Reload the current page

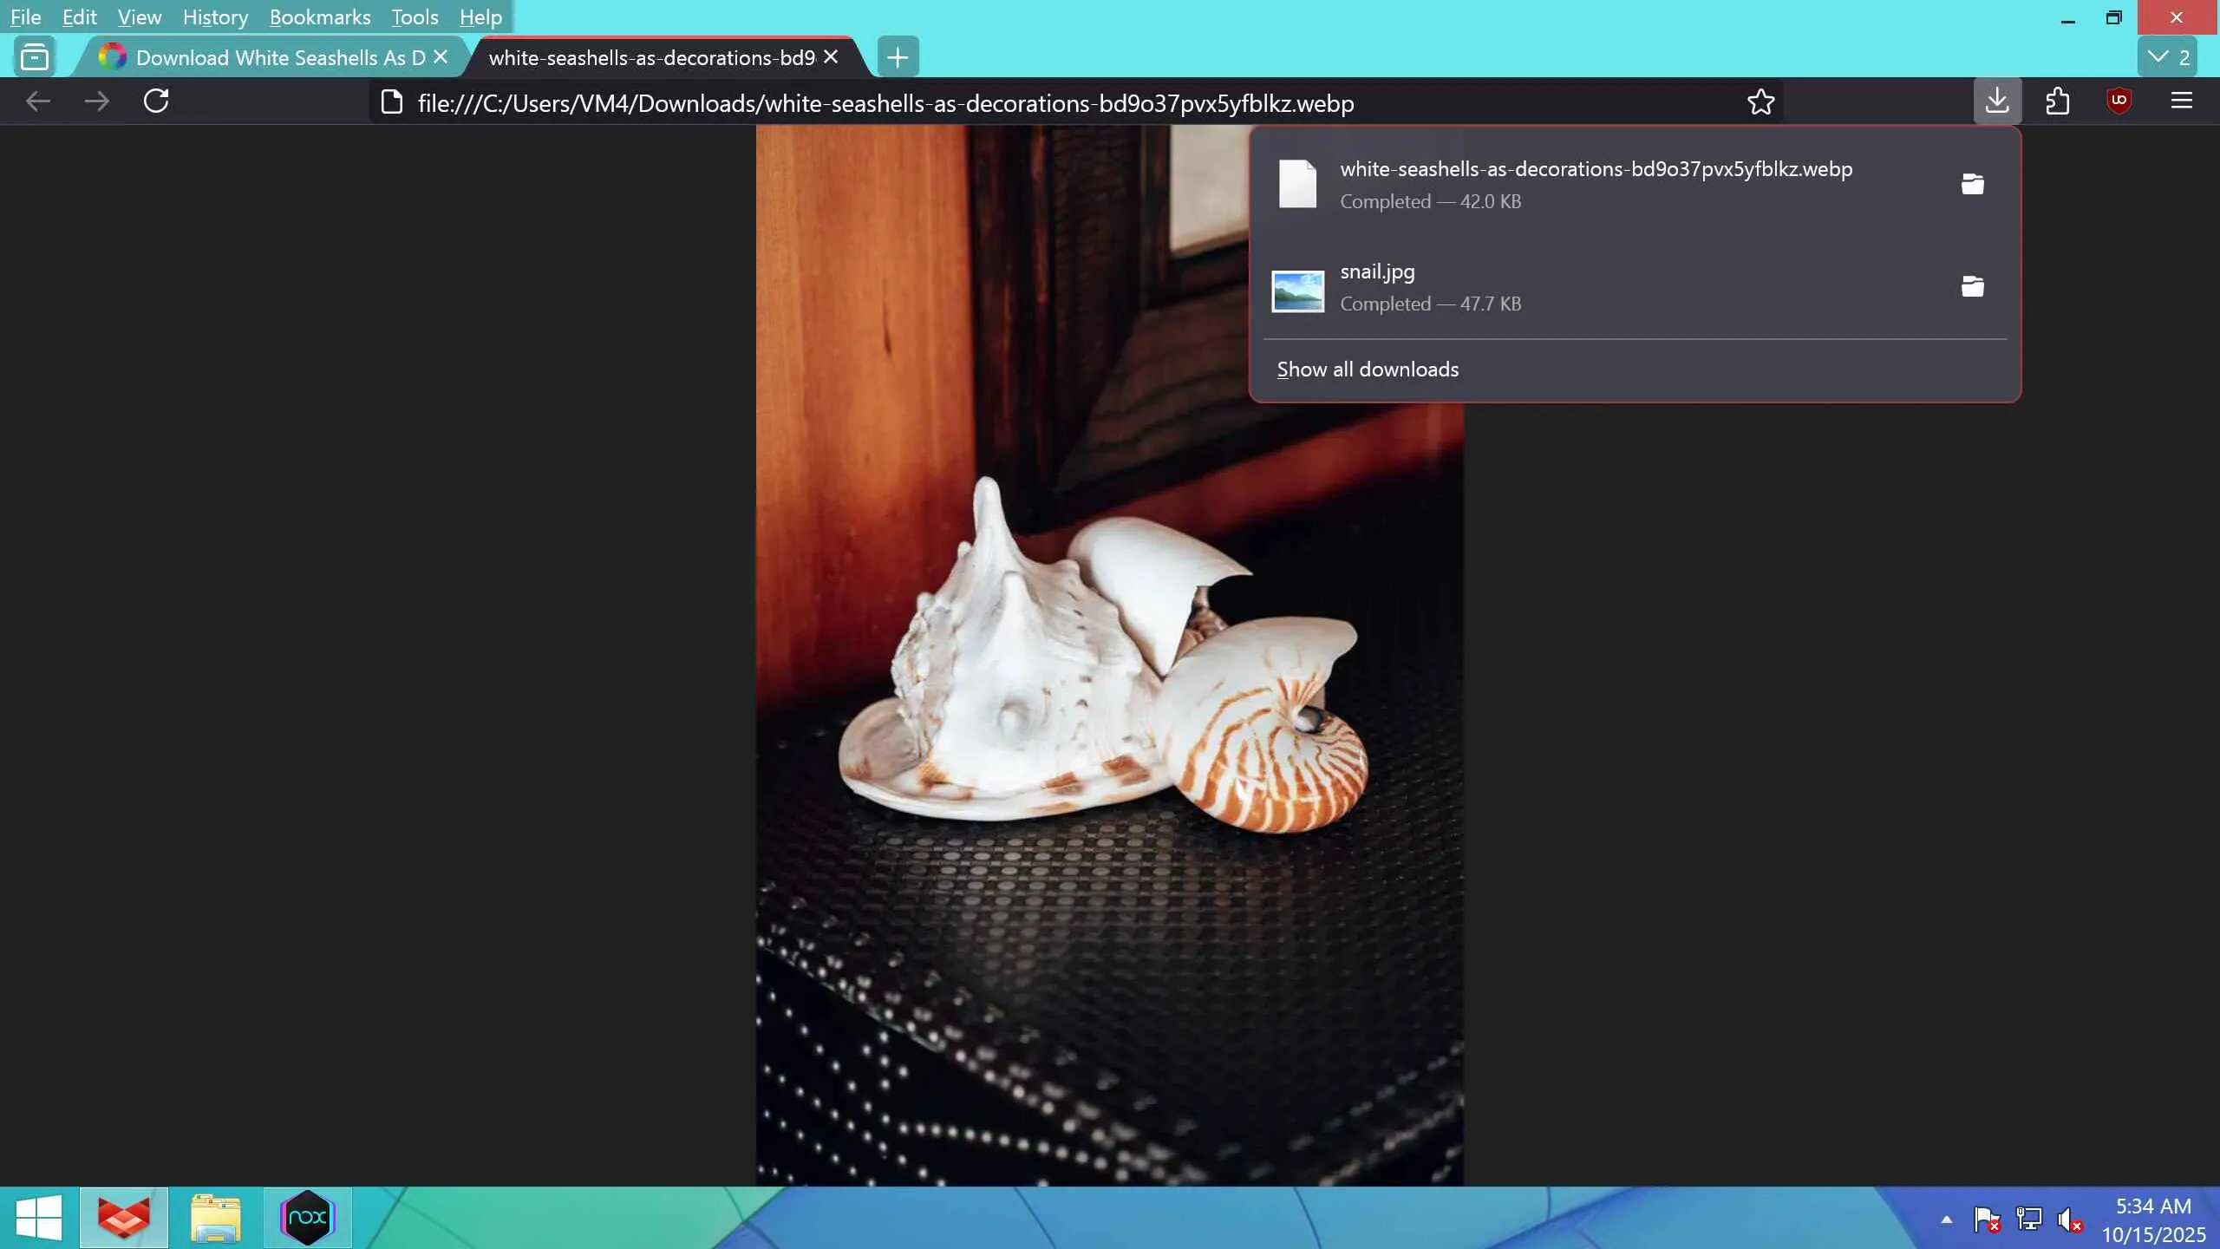pyautogui.click(x=156, y=101)
